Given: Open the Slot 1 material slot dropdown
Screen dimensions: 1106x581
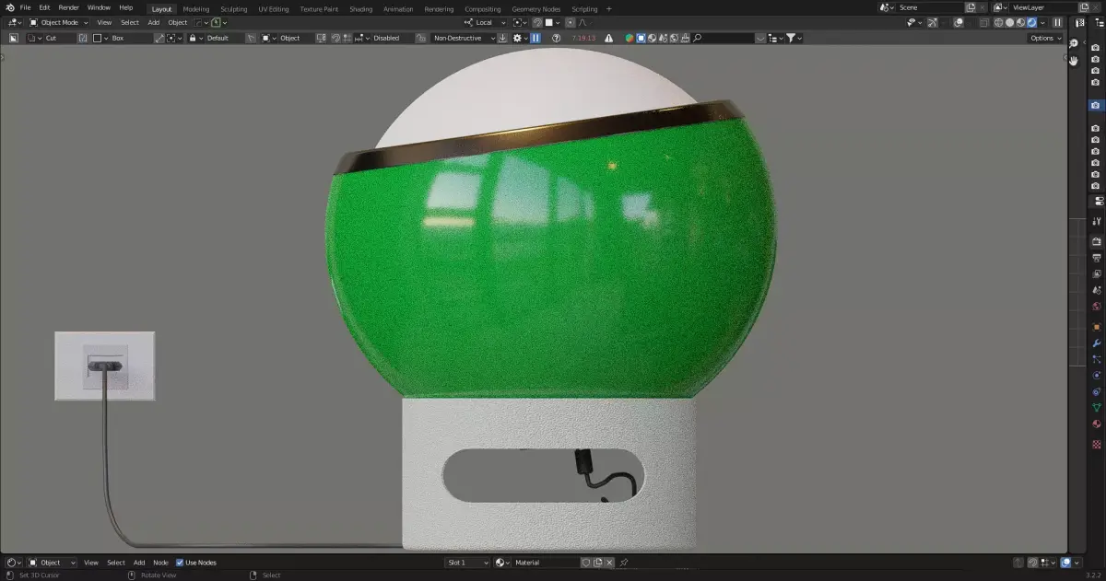Looking at the screenshot, I should click(468, 562).
